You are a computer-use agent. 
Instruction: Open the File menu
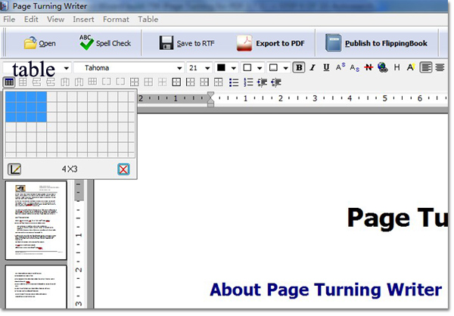click(x=9, y=20)
